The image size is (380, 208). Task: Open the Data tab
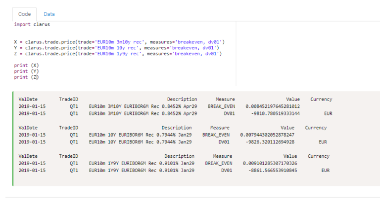pyautogui.click(x=49, y=14)
